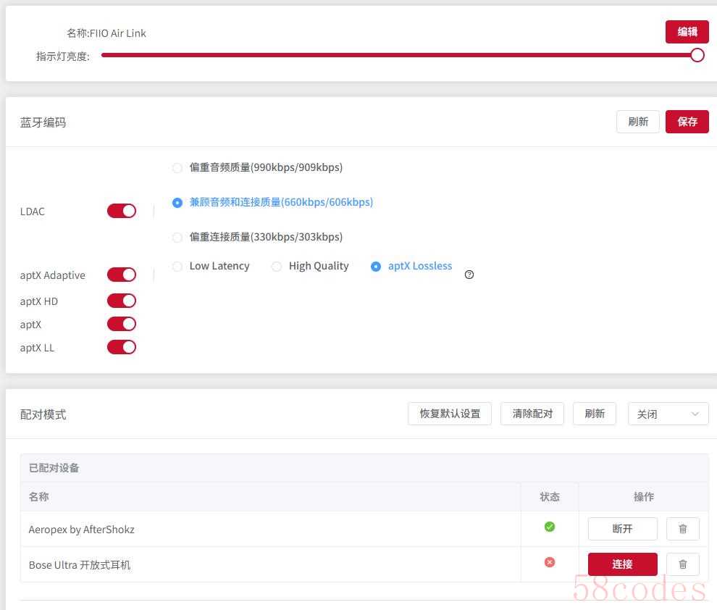Disable the aptX Adaptive switch
Viewport: 717px width, 610px height.
click(x=122, y=275)
